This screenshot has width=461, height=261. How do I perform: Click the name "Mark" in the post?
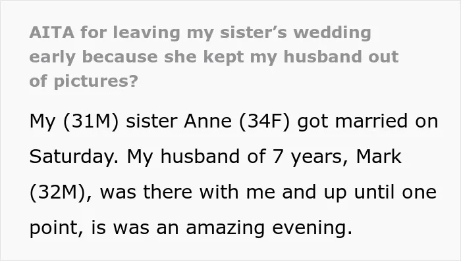(x=379, y=156)
